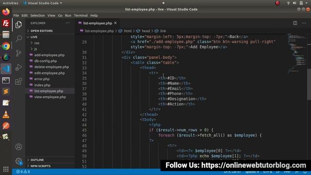Show Applications grid in the dock
This screenshot has height=175, width=311.
tap(6, 169)
